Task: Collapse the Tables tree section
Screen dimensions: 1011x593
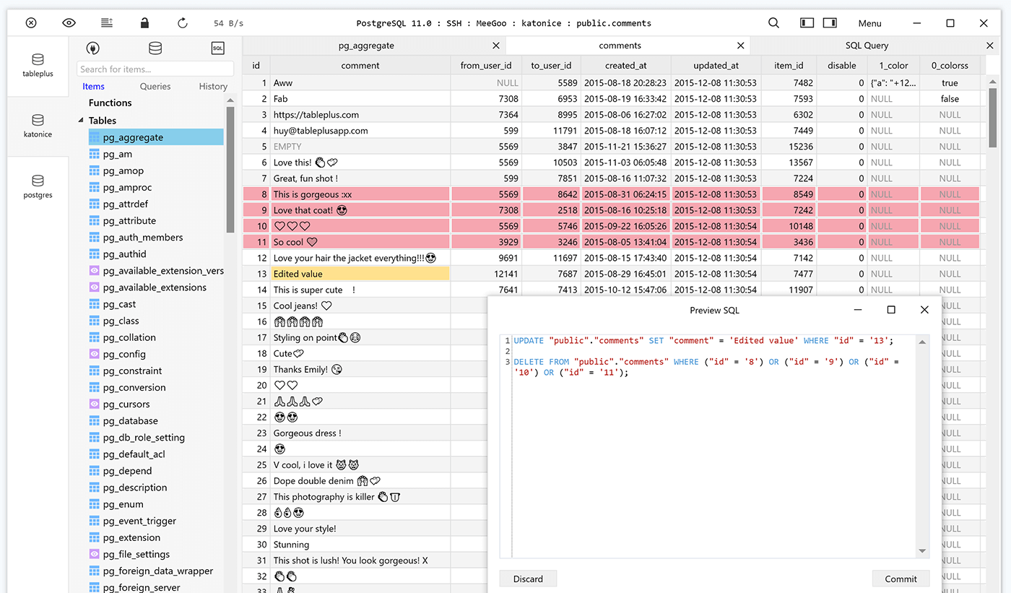Action: pos(81,121)
